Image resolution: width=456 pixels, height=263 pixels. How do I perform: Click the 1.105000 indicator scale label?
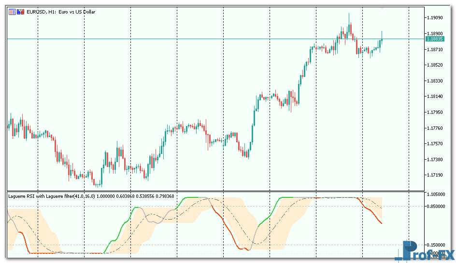click(435, 194)
